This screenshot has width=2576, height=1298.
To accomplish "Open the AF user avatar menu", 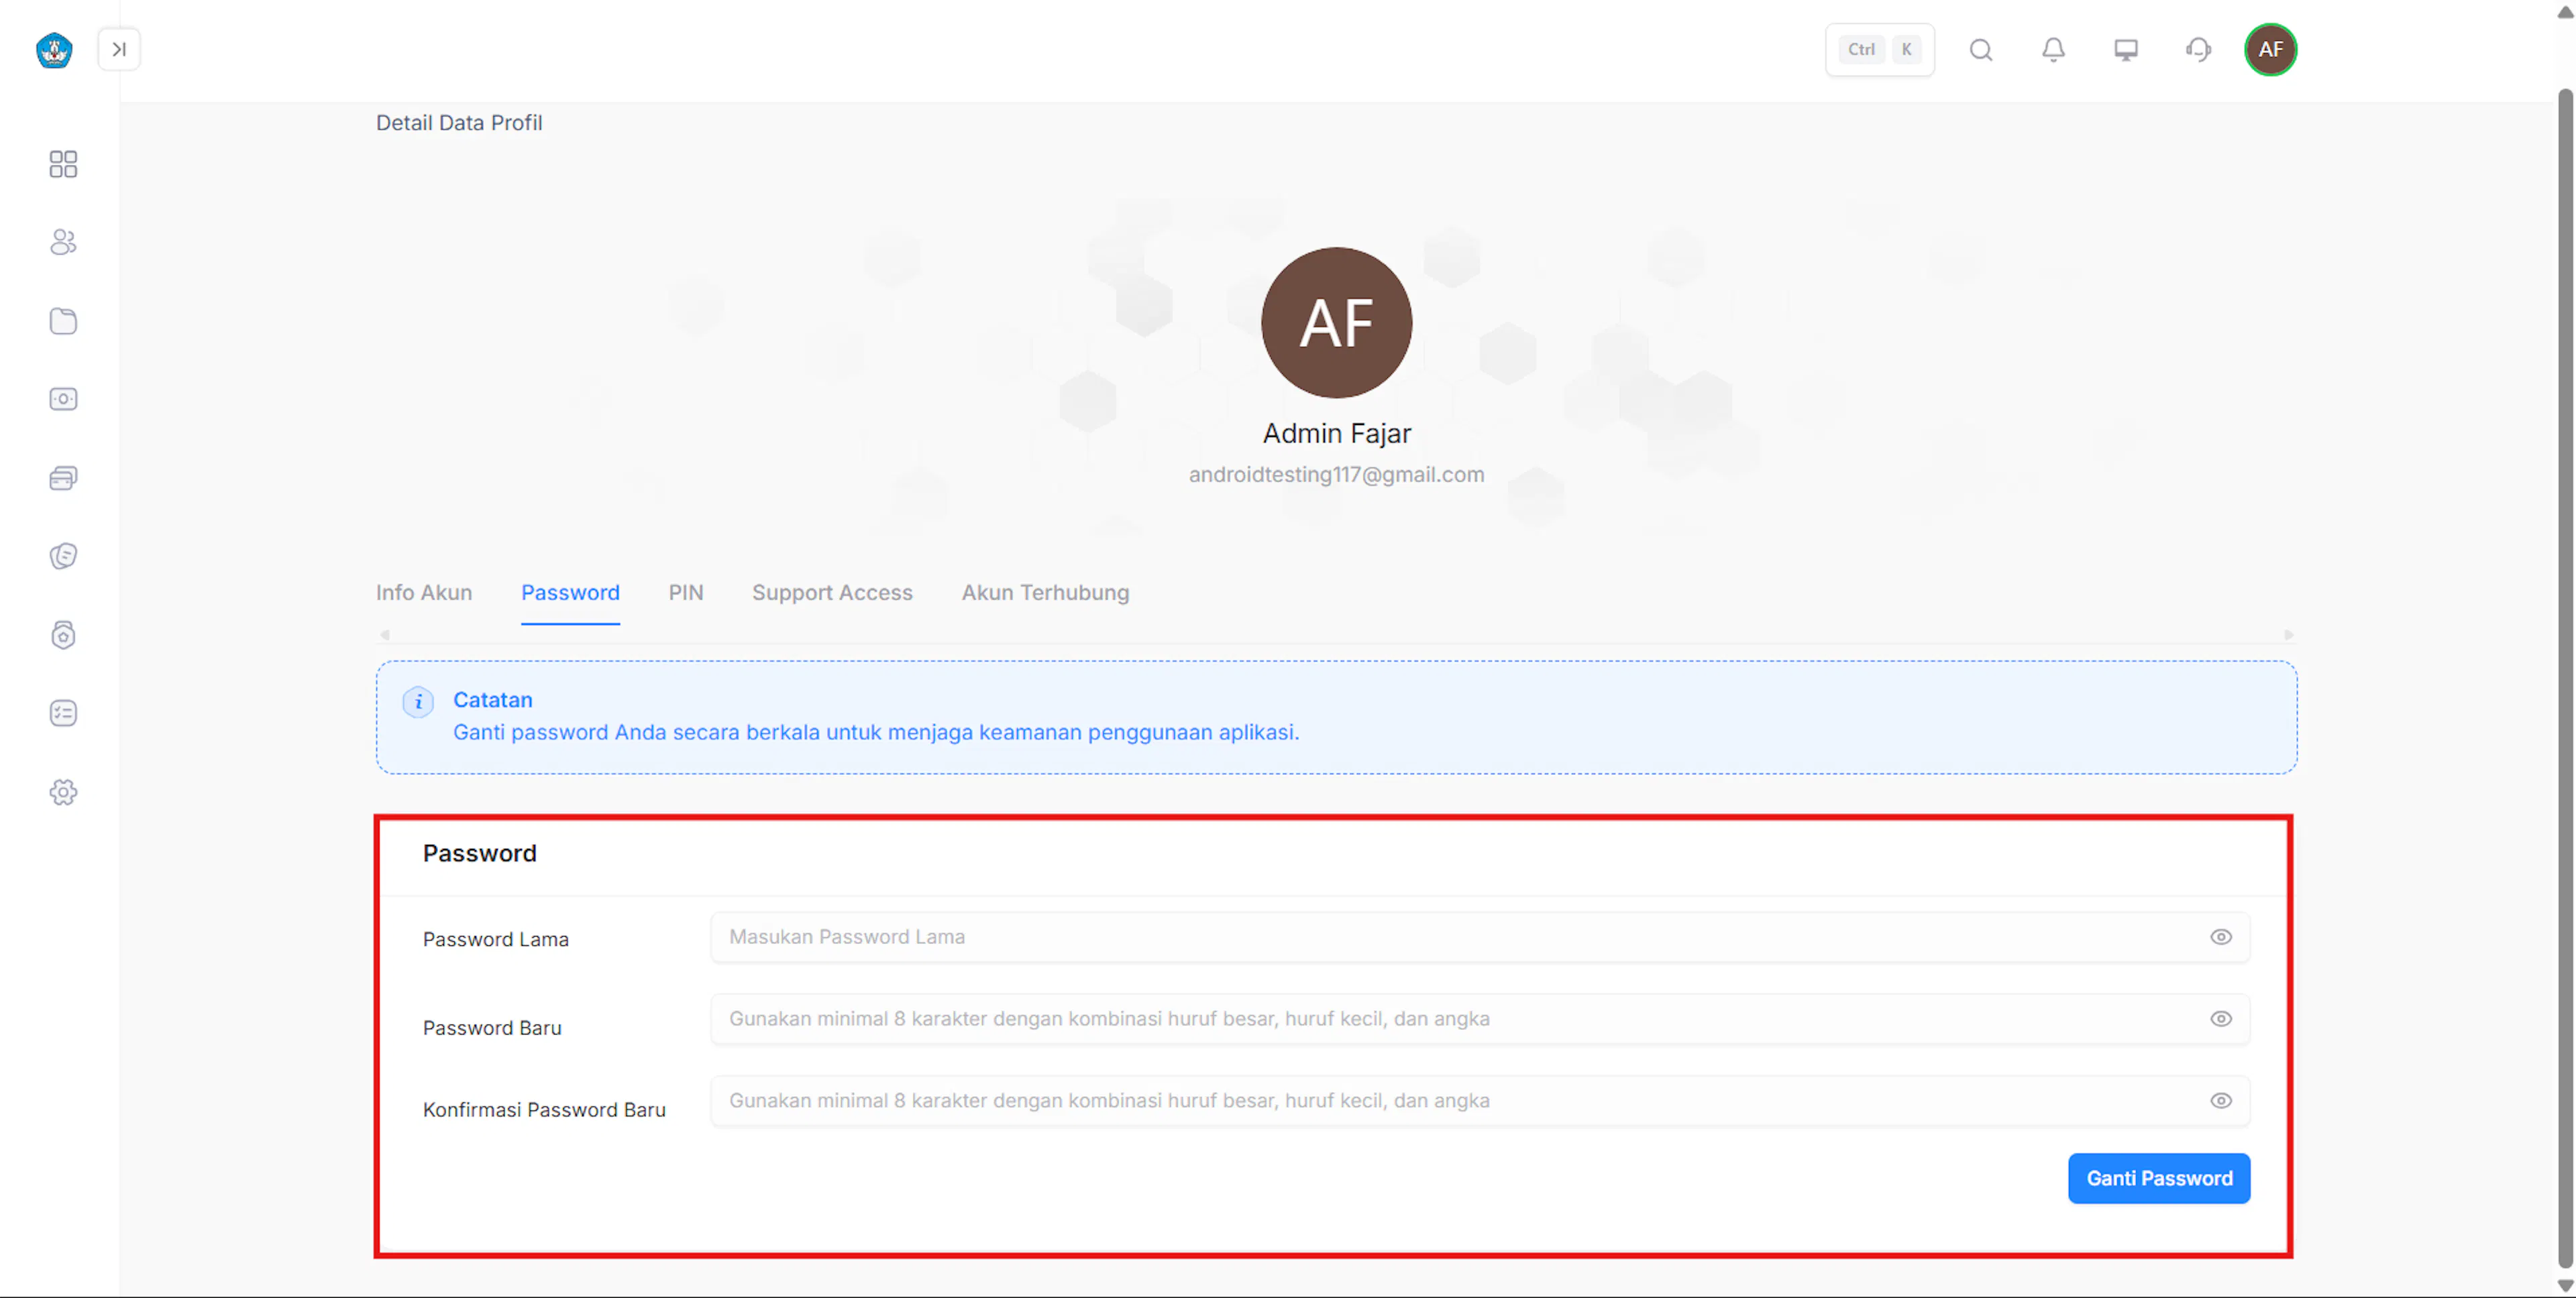I will tap(2270, 49).
